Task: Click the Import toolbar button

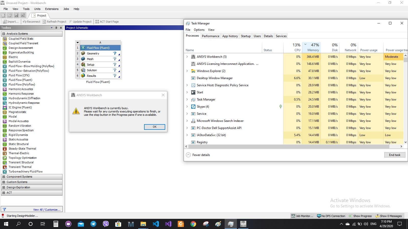Action: click(x=11, y=22)
